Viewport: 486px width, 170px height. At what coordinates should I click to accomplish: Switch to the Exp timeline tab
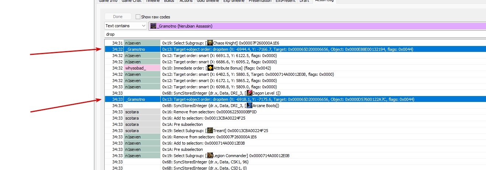[x=234, y=1]
